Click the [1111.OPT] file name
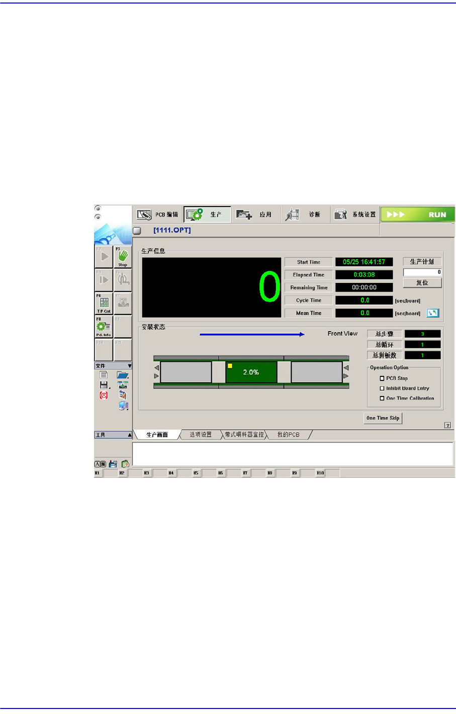 click(172, 231)
